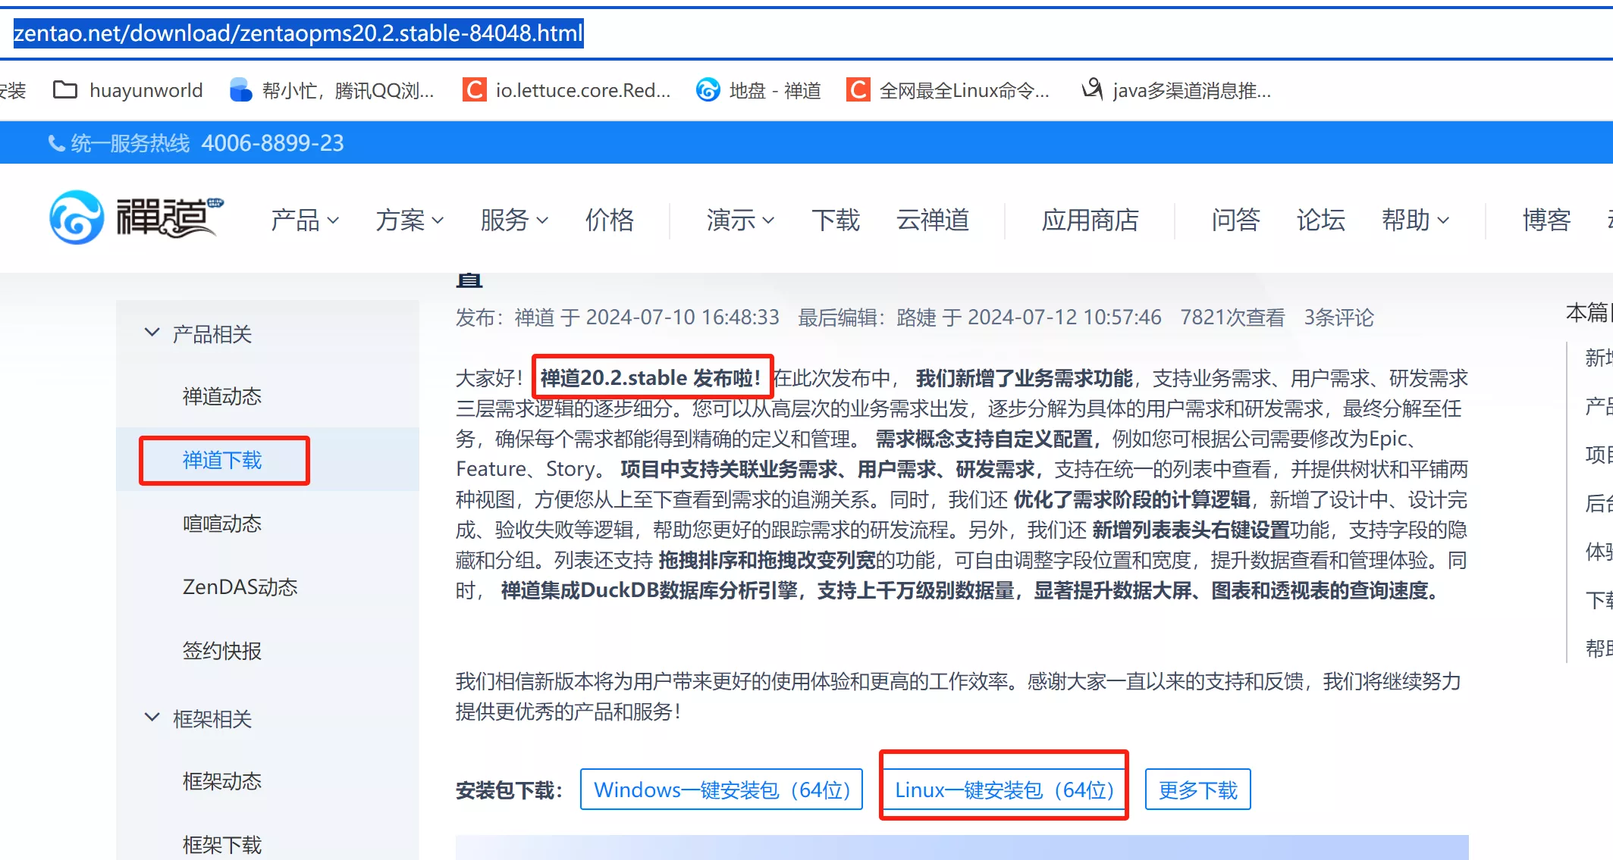The height and width of the screenshot is (860, 1613).
Task: Collapse the 框架相关 sidebar section
Action: 152,718
